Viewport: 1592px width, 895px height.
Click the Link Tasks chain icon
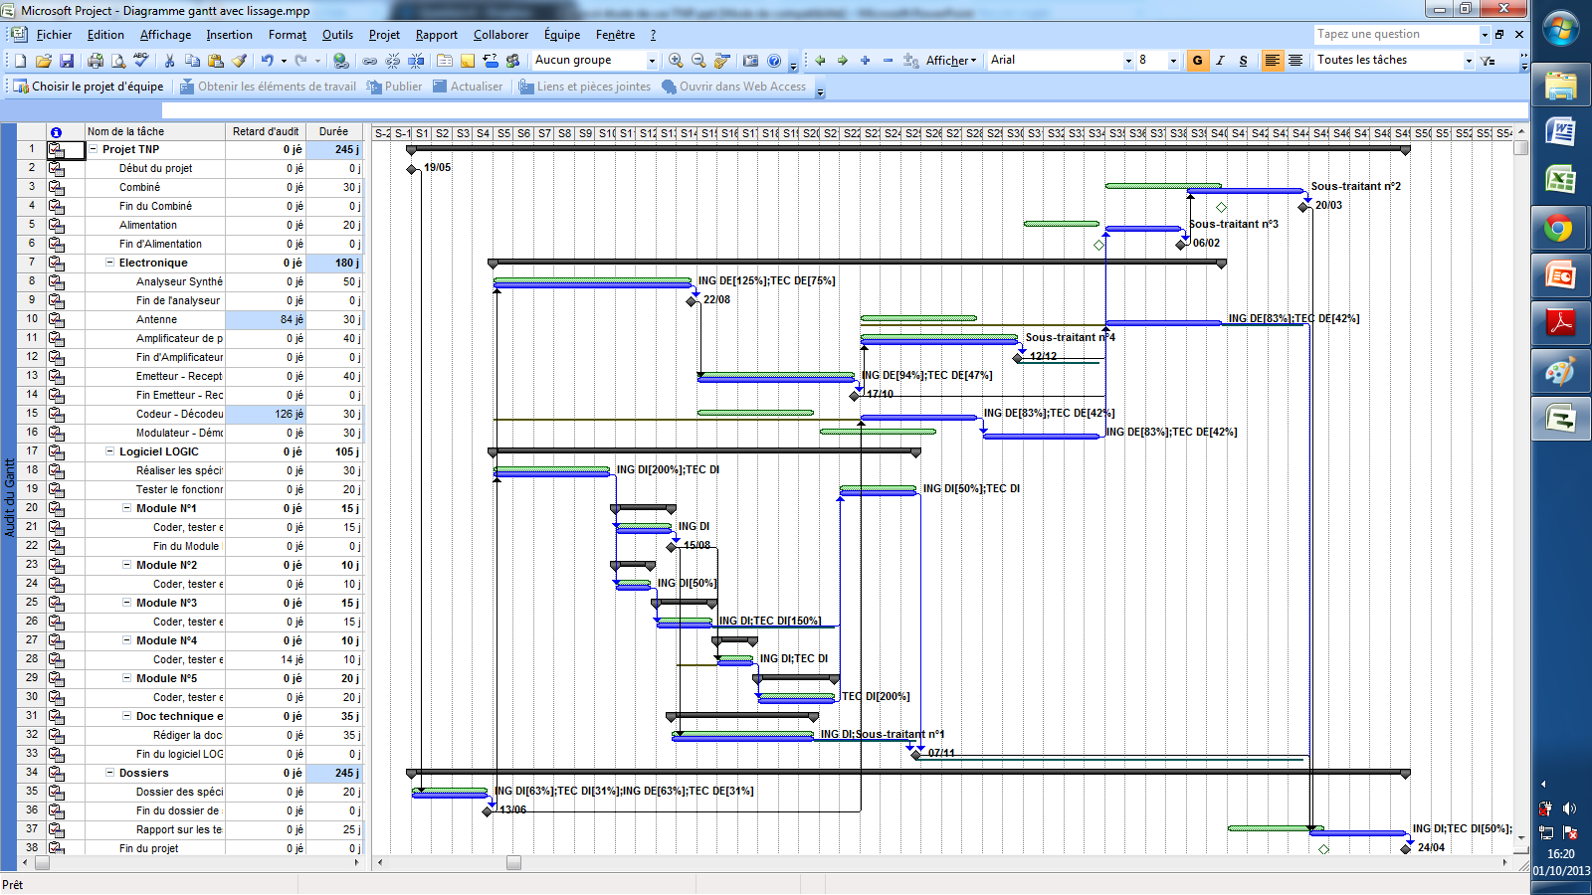pos(370,61)
